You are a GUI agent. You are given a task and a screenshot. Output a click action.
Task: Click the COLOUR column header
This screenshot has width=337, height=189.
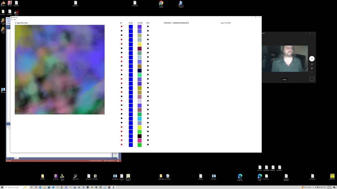tap(140, 23)
